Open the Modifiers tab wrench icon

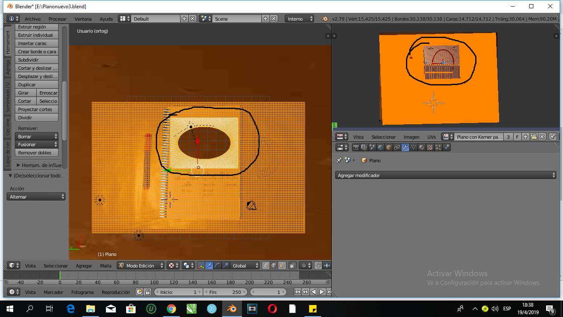click(x=405, y=147)
